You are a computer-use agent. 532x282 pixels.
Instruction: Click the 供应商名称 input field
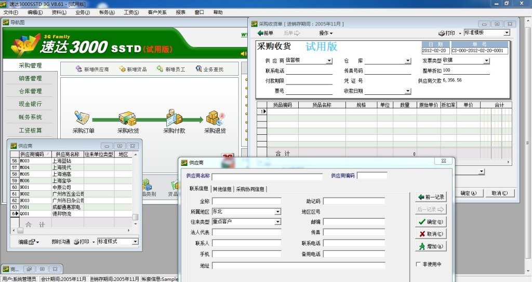click(x=267, y=177)
